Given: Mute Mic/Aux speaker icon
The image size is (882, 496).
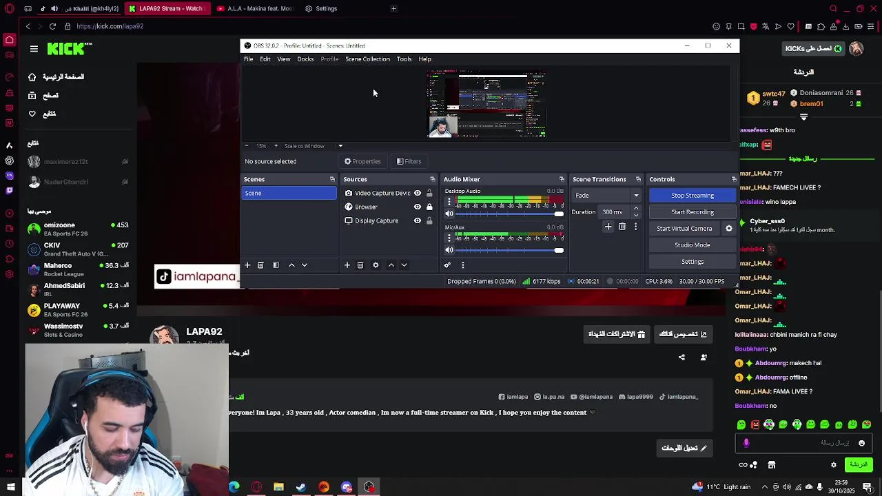Looking at the screenshot, I should [449, 250].
